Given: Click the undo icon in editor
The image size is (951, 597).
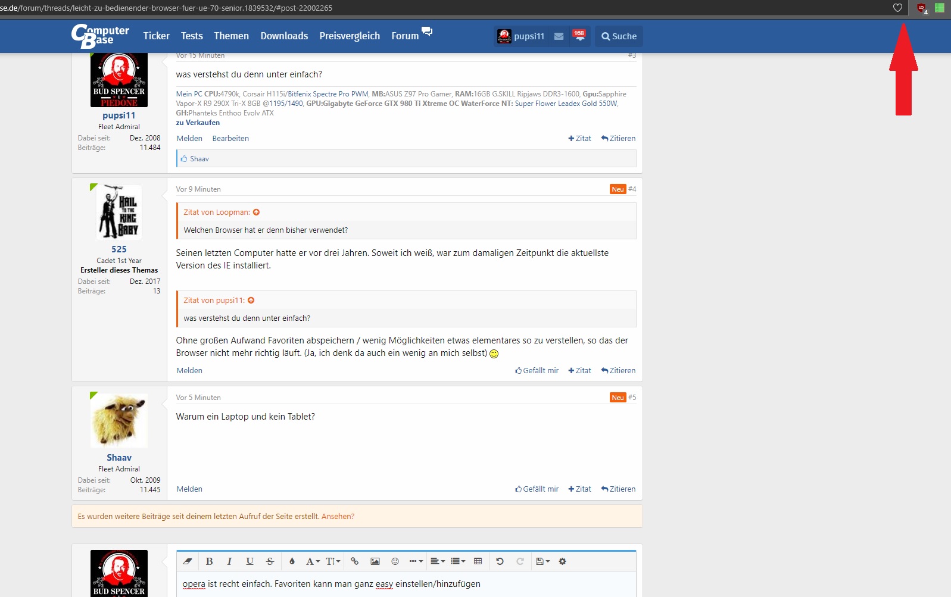Looking at the screenshot, I should [x=500, y=561].
